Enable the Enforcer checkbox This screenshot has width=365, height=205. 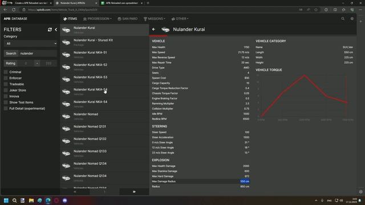tap(6, 78)
